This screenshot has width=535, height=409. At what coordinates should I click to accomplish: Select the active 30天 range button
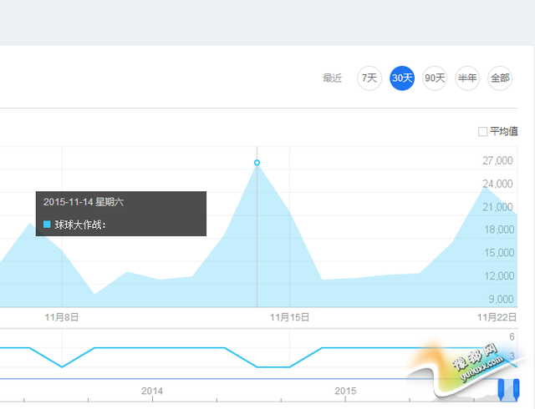pyautogui.click(x=402, y=78)
